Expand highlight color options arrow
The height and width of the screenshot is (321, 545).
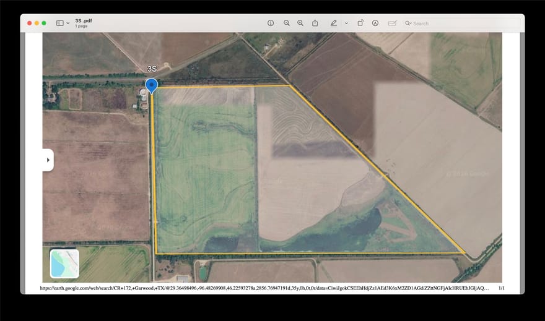pos(346,24)
